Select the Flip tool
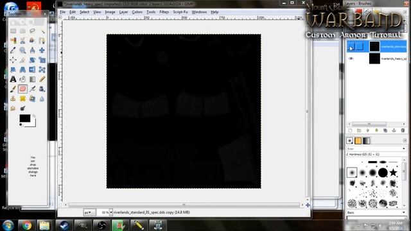Screen dimensions: 411x231 (x=32, y=70)
